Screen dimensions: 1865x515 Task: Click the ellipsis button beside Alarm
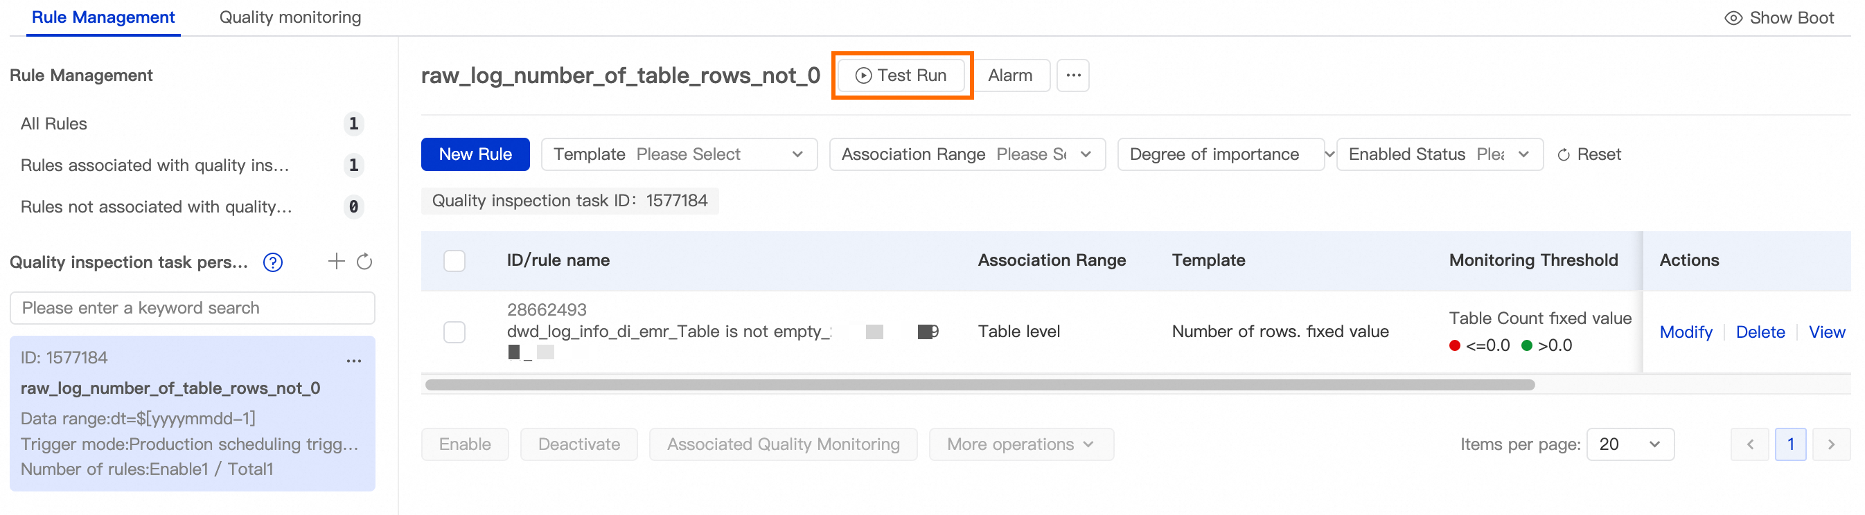[x=1072, y=75]
